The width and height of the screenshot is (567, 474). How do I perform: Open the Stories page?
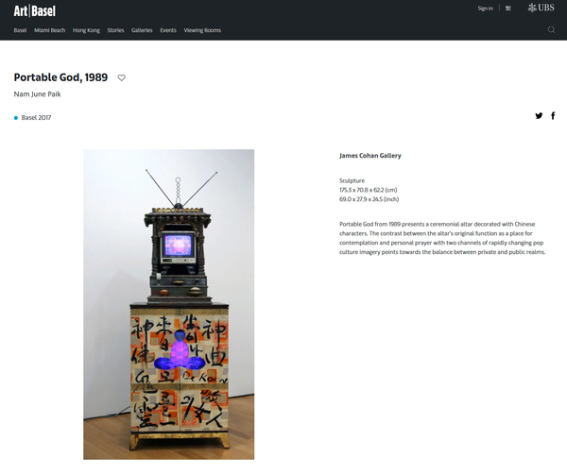coord(115,30)
